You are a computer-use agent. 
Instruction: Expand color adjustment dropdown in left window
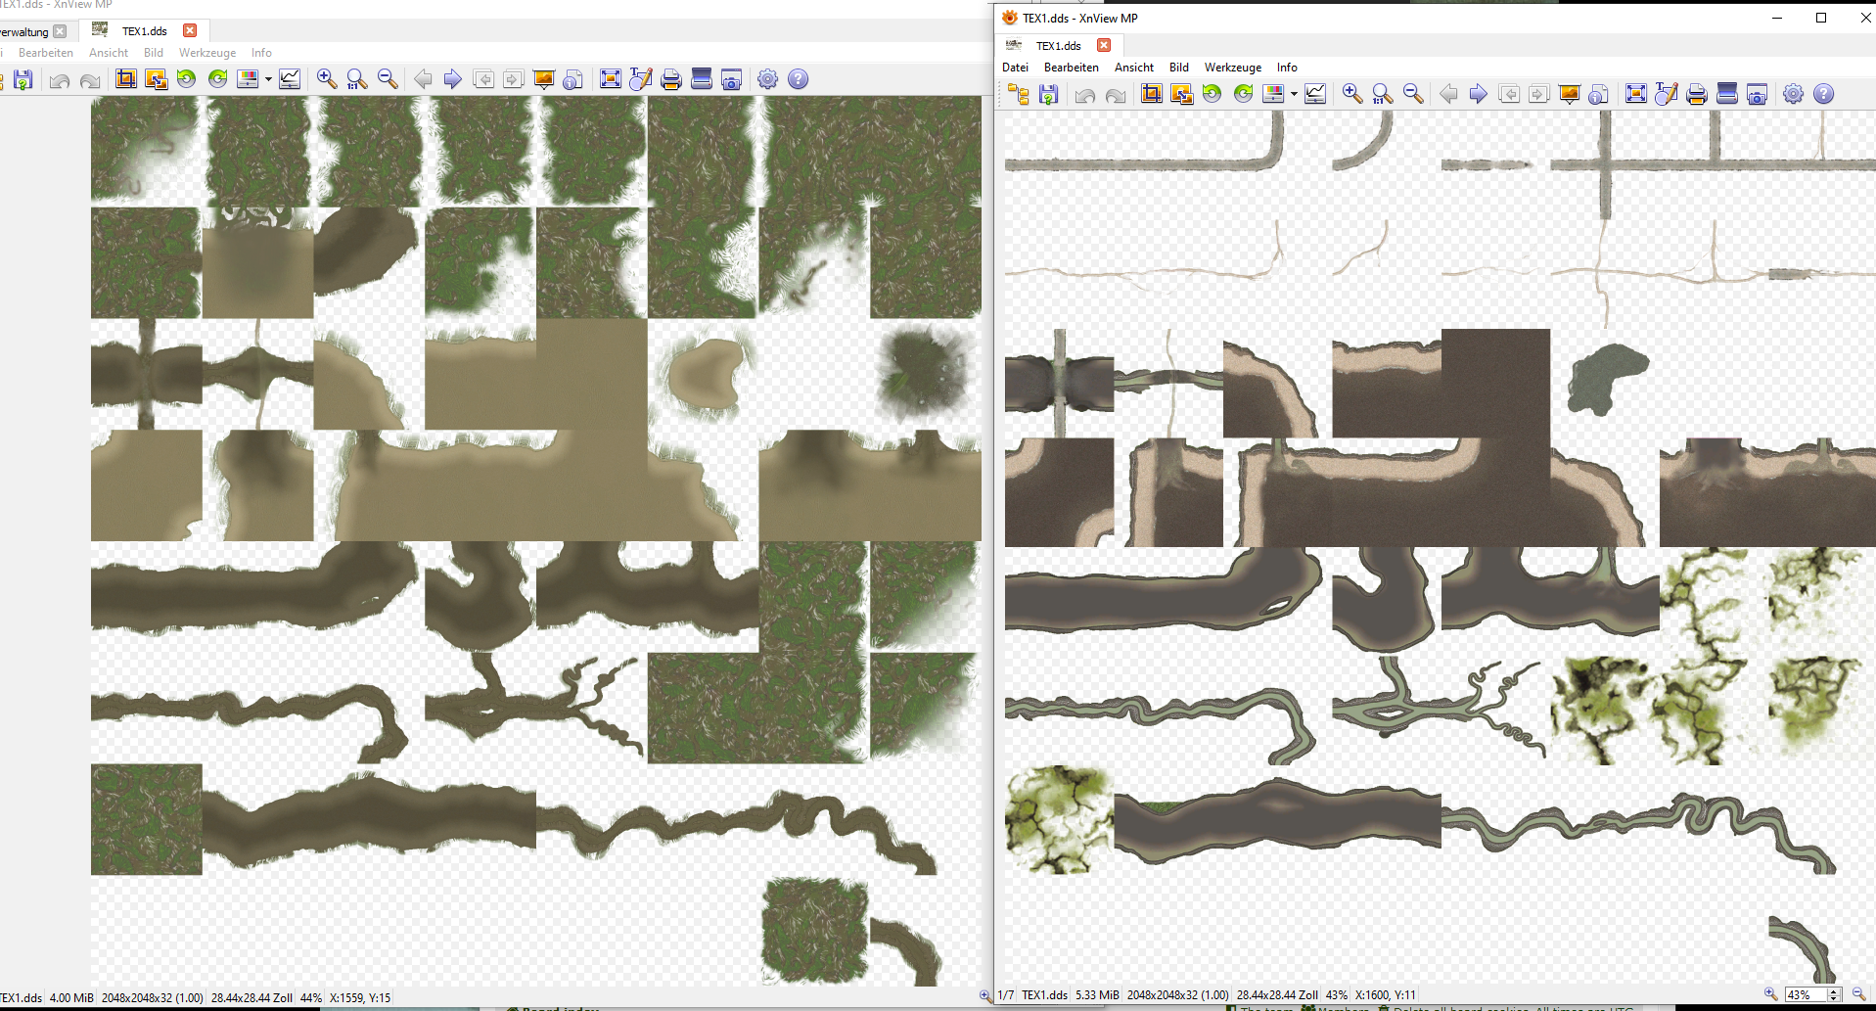click(x=268, y=79)
